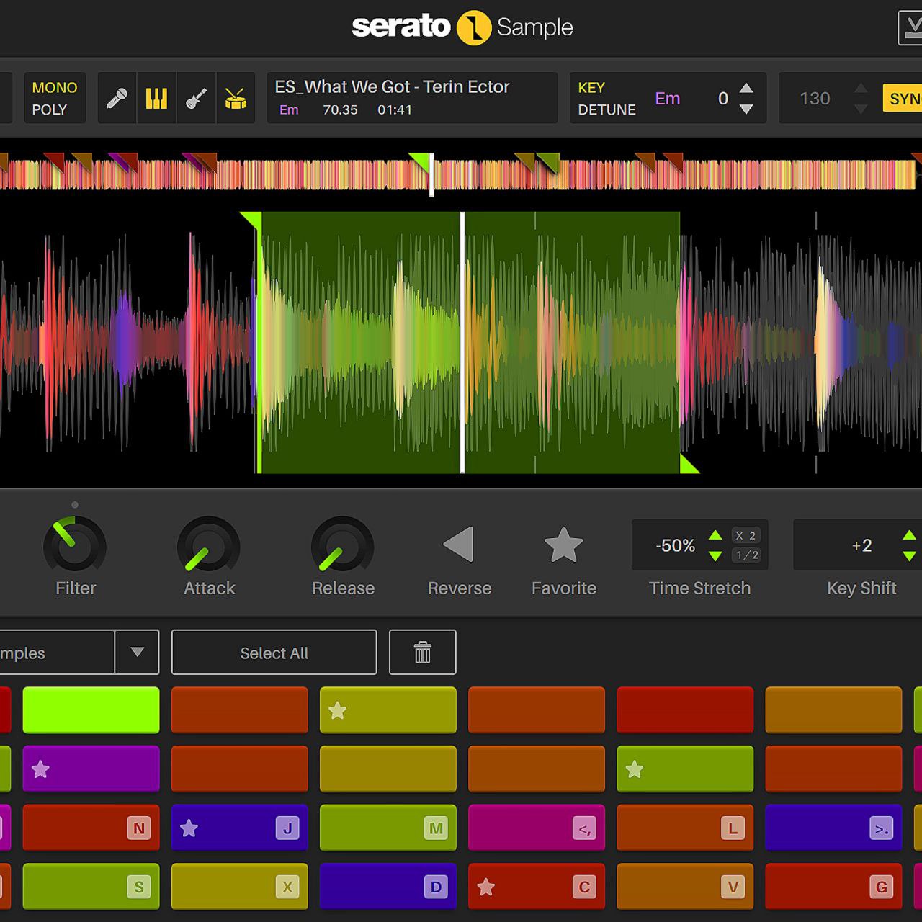Screen dimensions: 922x922
Task: Click the white playhead in overview waveform
Action: pos(431,174)
